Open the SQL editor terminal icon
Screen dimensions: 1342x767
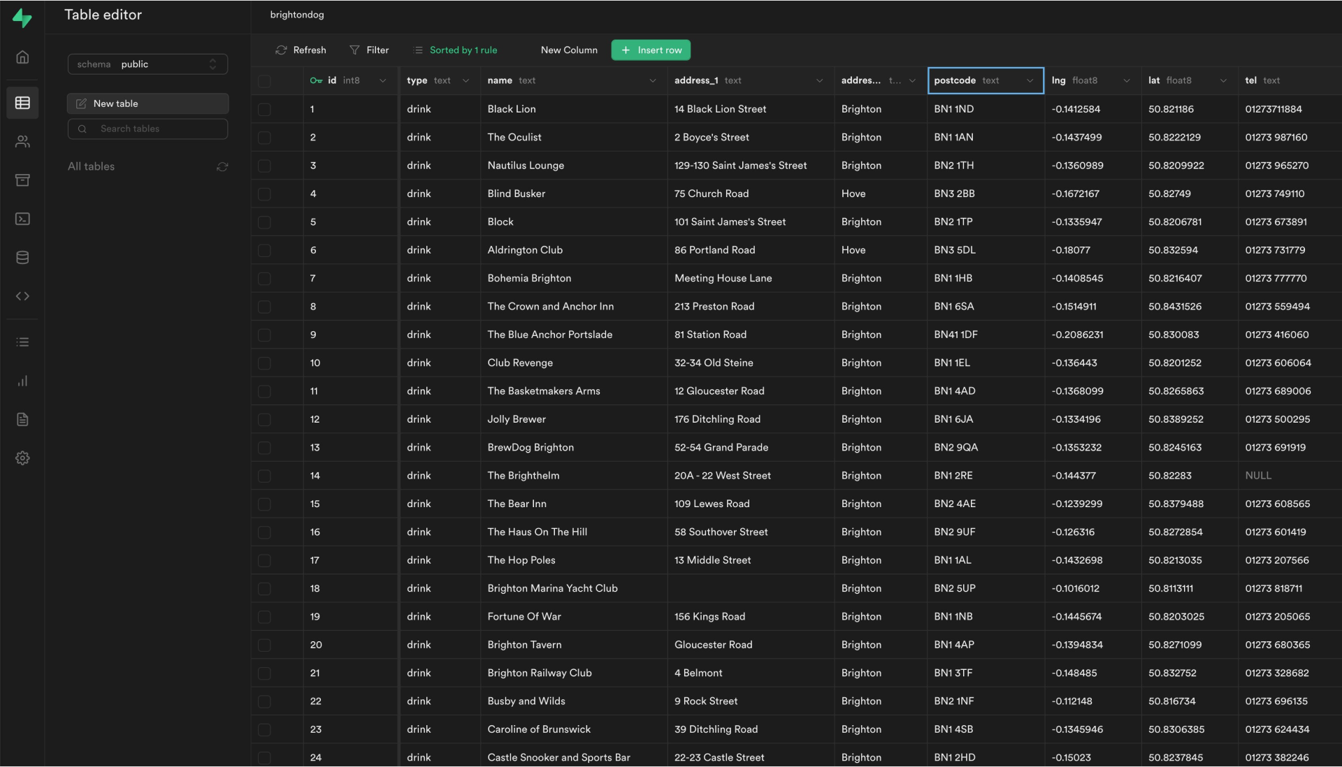[x=22, y=219]
